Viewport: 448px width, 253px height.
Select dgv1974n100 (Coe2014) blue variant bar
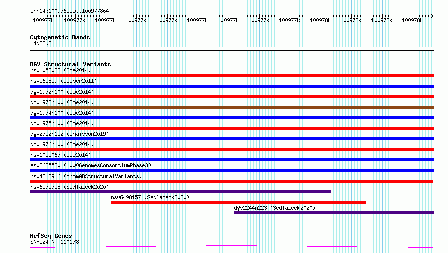(232, 118)
